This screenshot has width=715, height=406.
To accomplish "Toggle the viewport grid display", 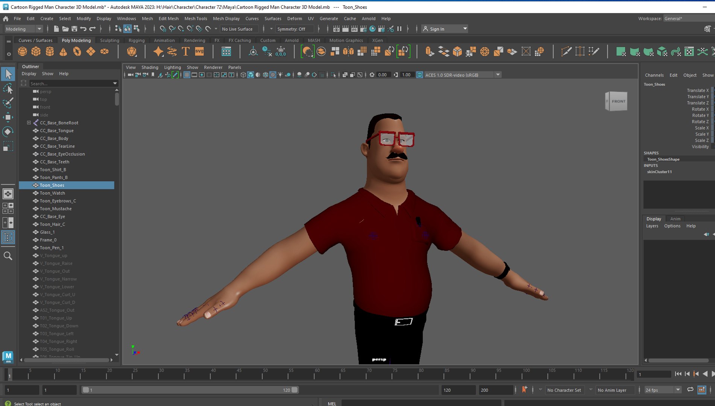I will click(x=187, y=75).
